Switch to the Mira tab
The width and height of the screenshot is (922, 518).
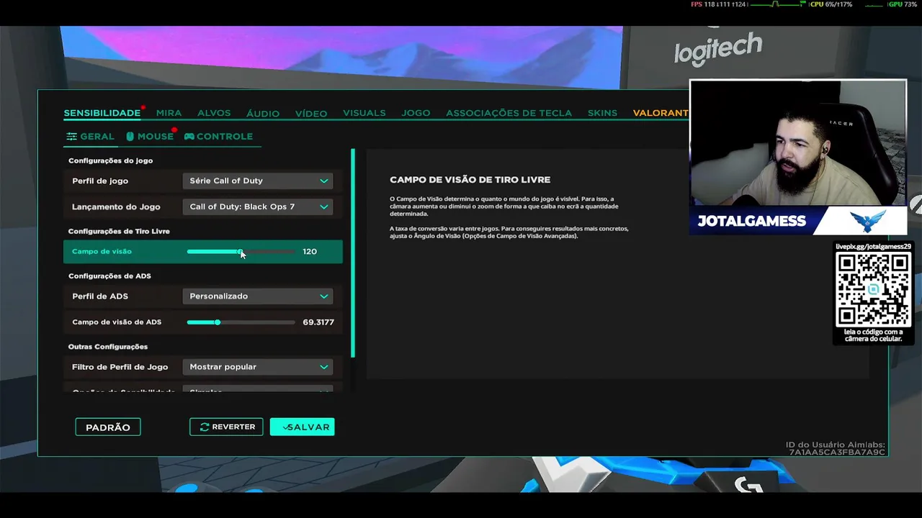[x=169, y=113]
